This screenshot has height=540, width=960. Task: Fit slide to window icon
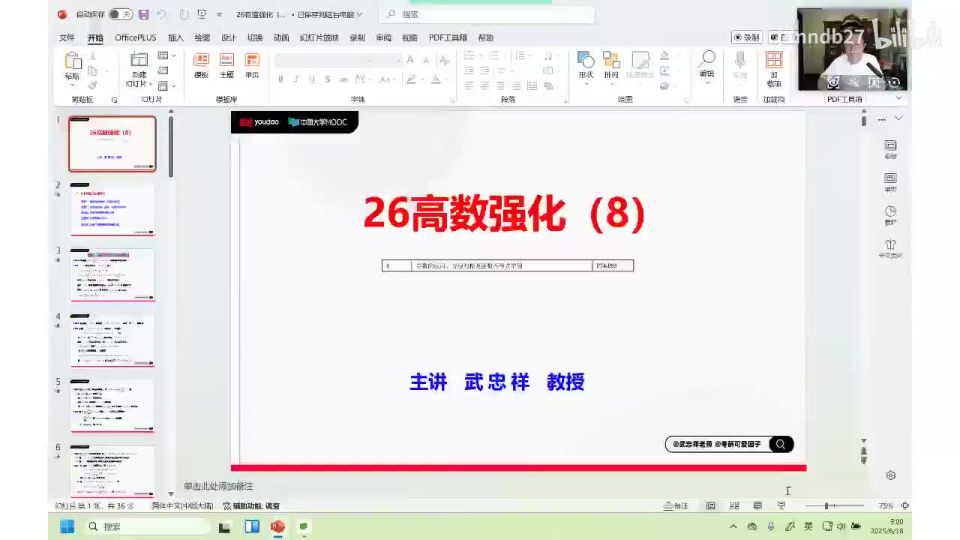point(905,506)
